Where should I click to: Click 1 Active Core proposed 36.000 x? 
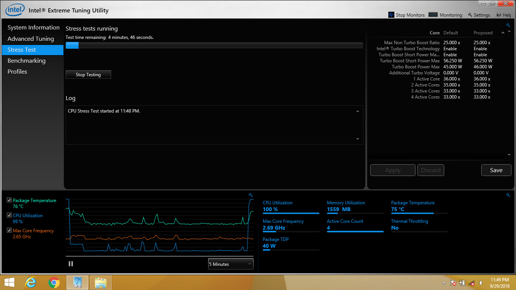[x=482, y=79]
